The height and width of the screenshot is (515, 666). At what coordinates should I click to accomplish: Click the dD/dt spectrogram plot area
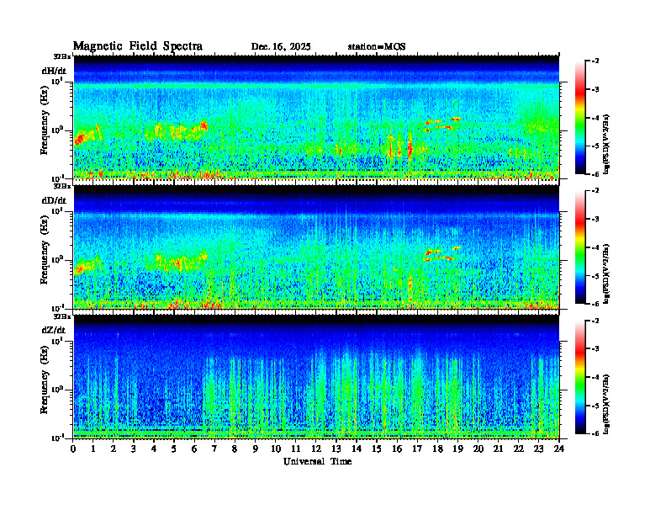(x=316, y=247)
